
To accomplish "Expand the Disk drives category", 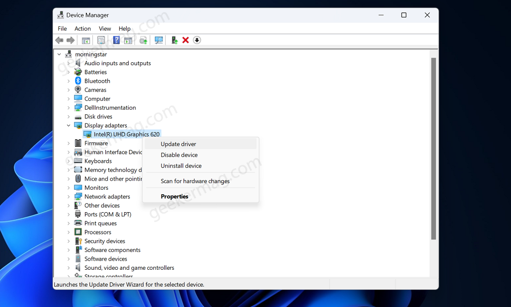I will point(68,116).
